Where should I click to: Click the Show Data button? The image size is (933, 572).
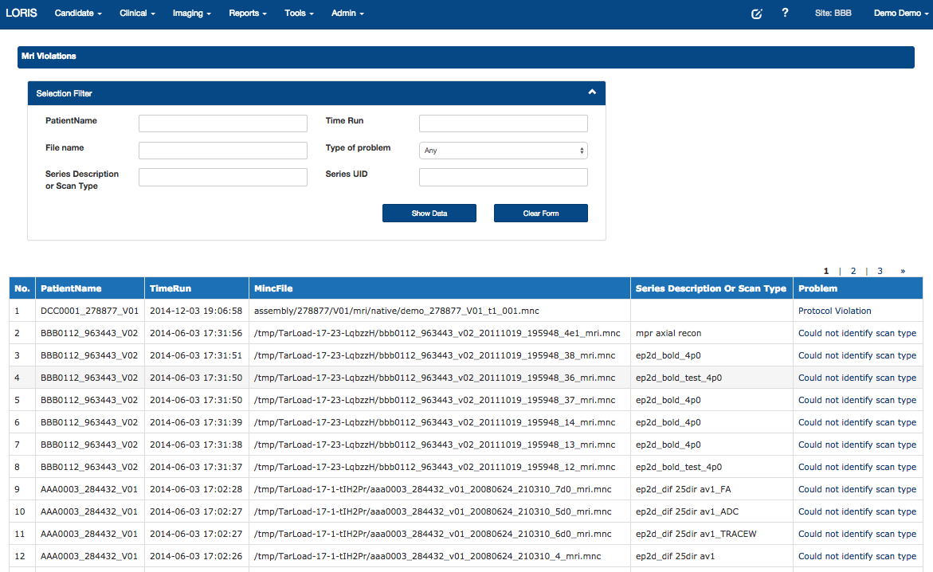click(x=429, y=214)
